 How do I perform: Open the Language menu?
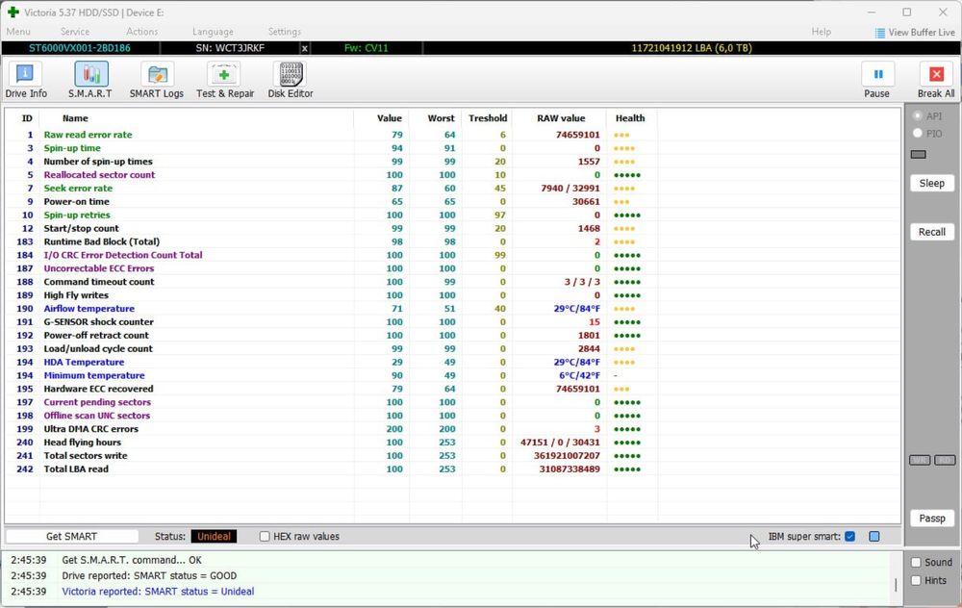point(213,32)
